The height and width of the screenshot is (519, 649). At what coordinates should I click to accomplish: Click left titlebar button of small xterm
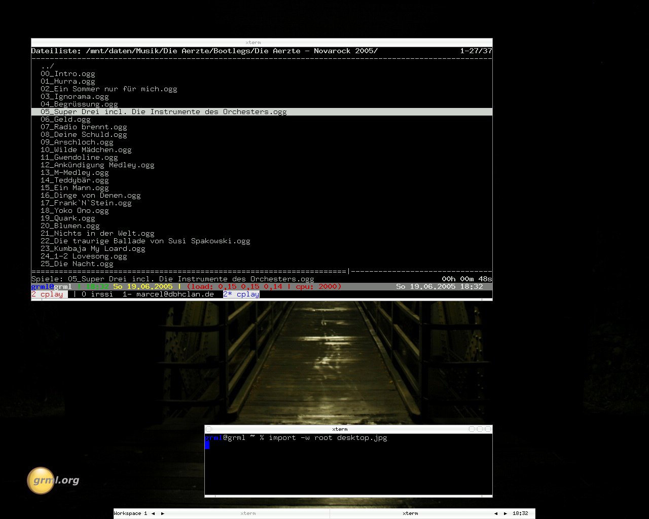pos(208,429)
